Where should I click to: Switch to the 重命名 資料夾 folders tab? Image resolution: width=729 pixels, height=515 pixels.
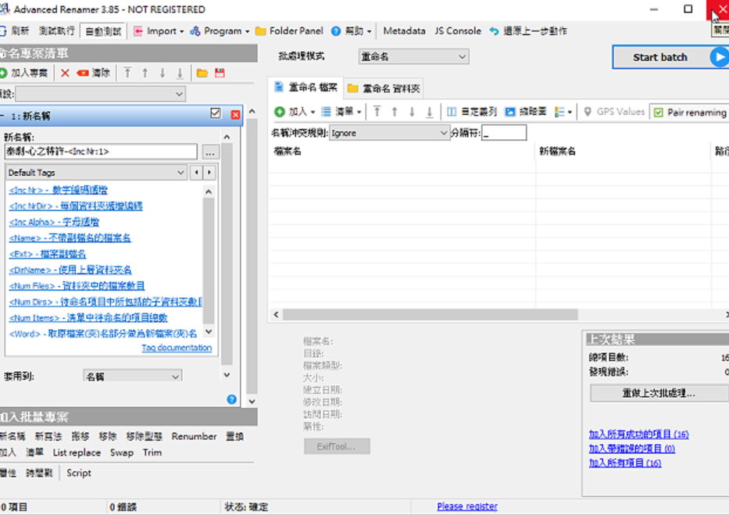tap(384, 88)
